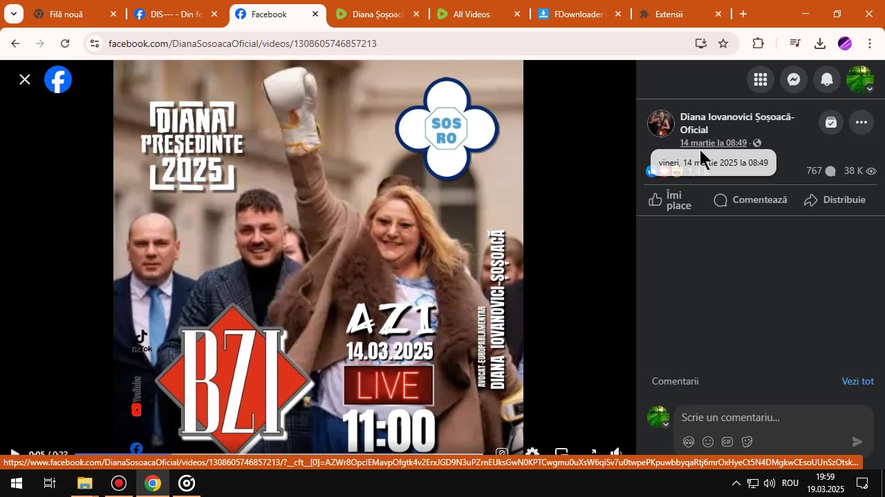Open File Explorer from the taskbar
The image size is (885, 497).
pos(84,483)
